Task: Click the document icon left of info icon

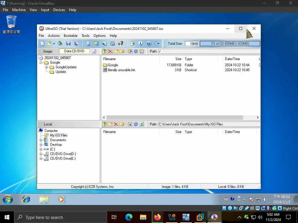Action: click(x=132, y=44)
